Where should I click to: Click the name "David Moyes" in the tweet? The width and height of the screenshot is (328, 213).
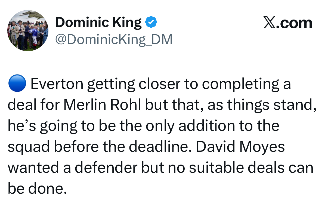(x=240, y=147)
